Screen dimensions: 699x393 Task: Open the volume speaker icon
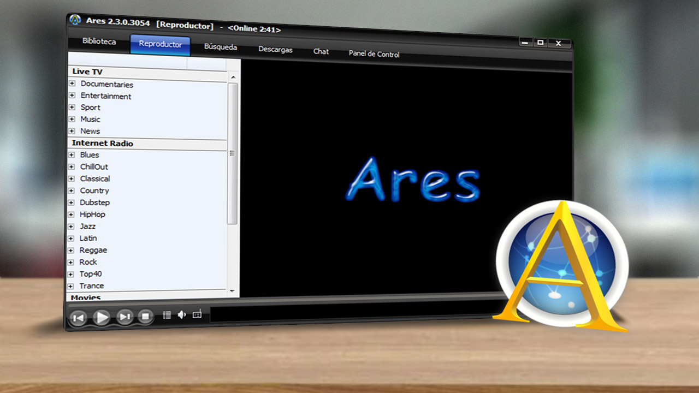pyautogui.click(x=182, y=315)
